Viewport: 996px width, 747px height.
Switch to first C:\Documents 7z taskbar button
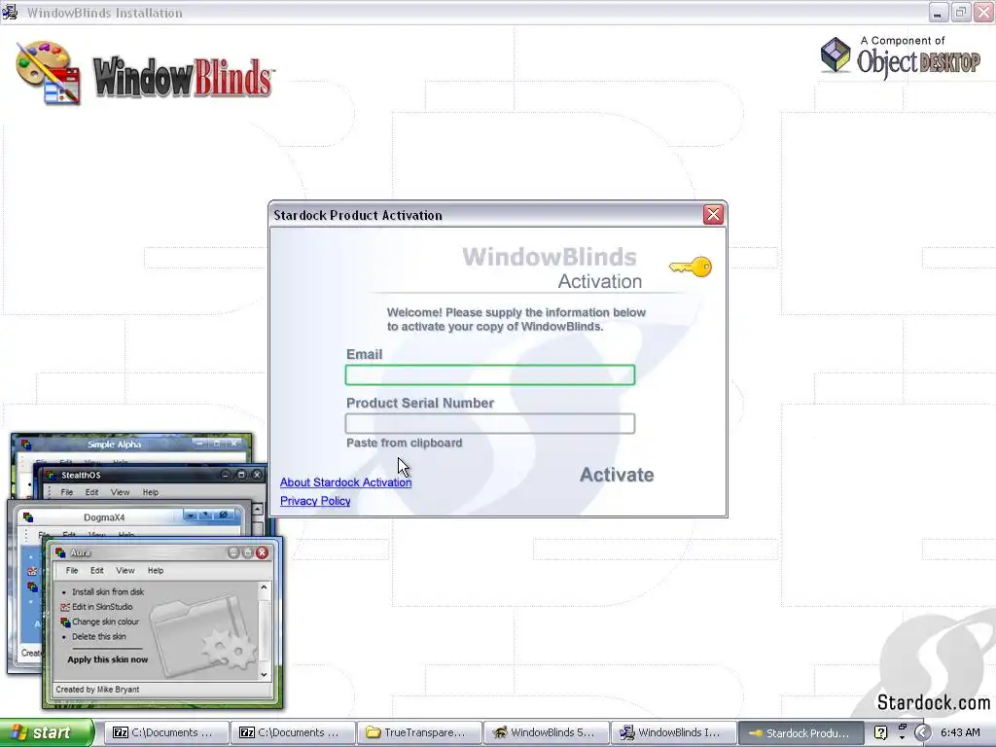click(x=165, y=732)
